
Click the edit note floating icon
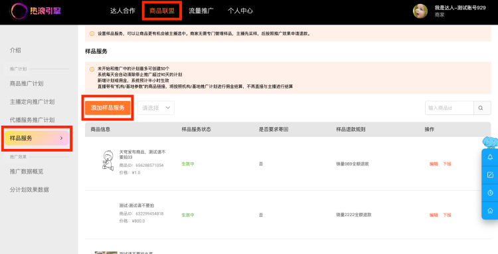(x=490, y=175)
